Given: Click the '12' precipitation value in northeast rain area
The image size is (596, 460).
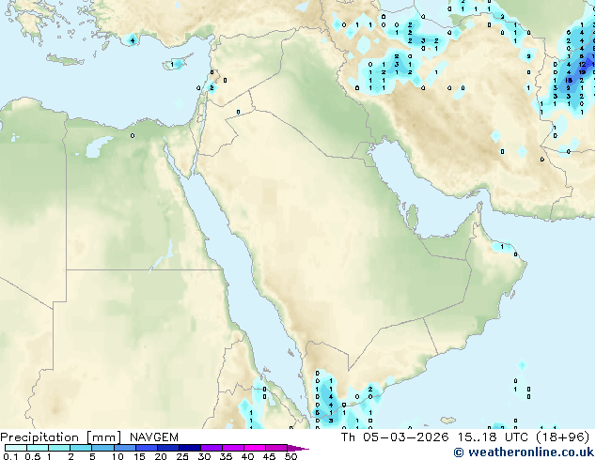Looking at the screenshot, I should [582, 65].
